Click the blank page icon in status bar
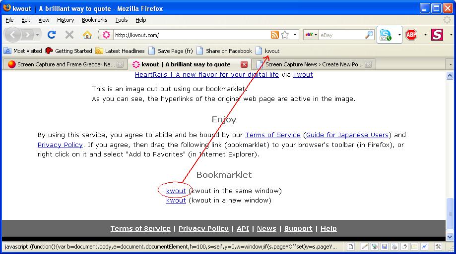 351,247
